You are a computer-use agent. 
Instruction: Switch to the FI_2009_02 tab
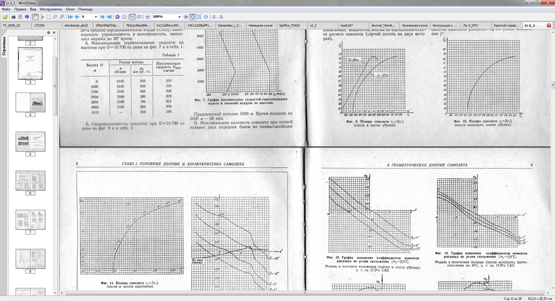pyautogui.click(x=16, y=26)
